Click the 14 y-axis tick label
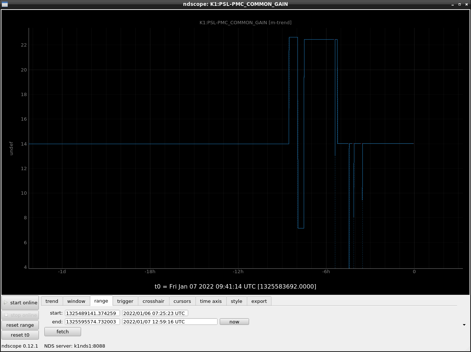This screenshot has height=352, width=471. point(24,144)
